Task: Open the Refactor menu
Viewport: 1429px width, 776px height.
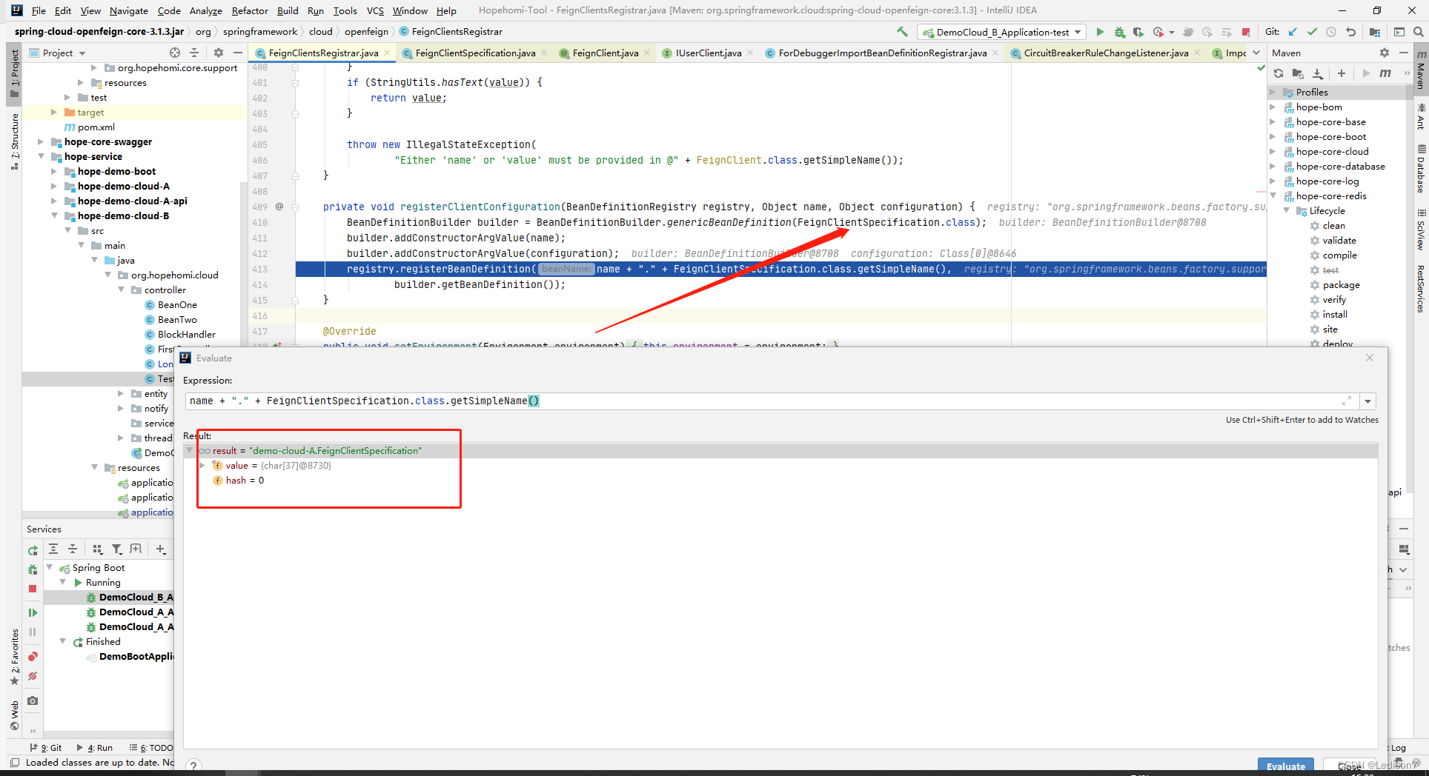Action: (250, 10)
